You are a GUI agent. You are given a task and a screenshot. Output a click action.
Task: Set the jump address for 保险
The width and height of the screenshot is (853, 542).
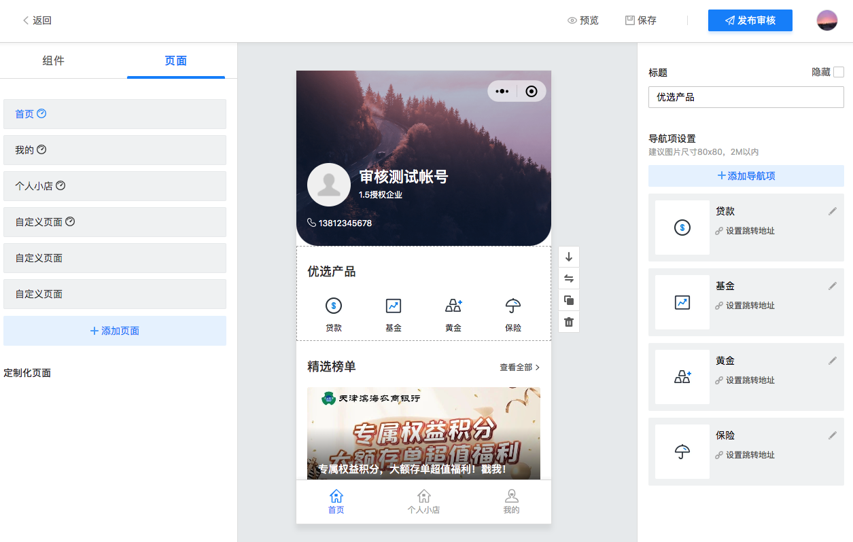pos(745,455)
